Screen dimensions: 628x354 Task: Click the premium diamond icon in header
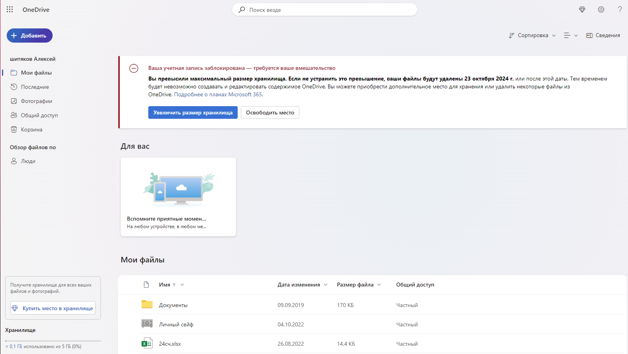582,9
